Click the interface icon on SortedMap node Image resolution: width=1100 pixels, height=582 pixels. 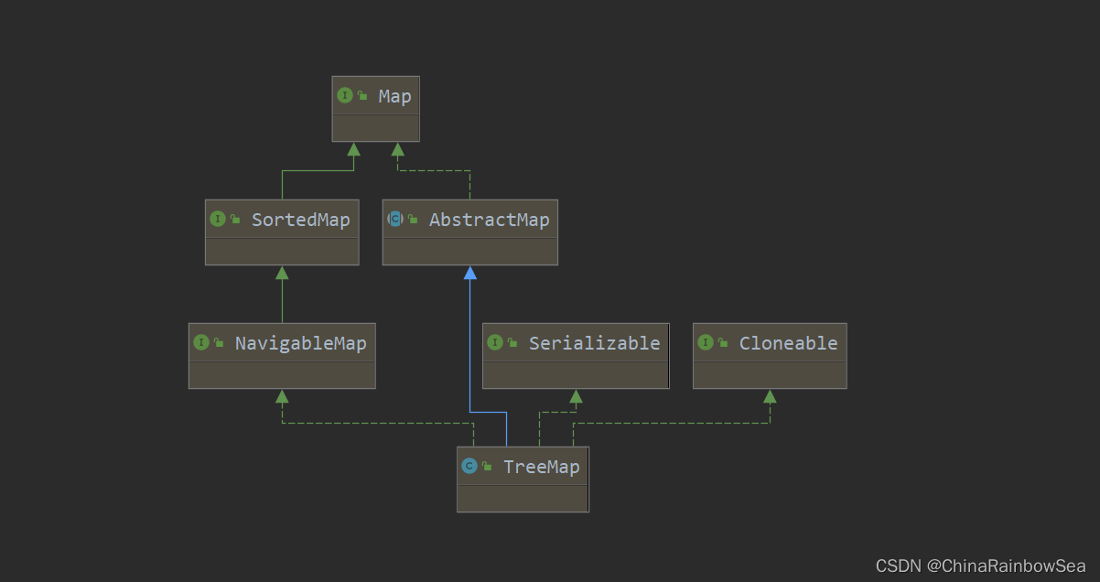coord(218,219)
